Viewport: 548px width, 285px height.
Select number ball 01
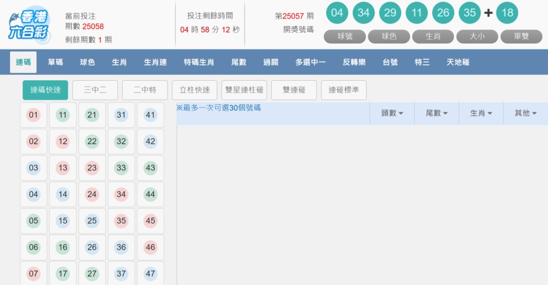pyautogui.click(x=34, y=115)
